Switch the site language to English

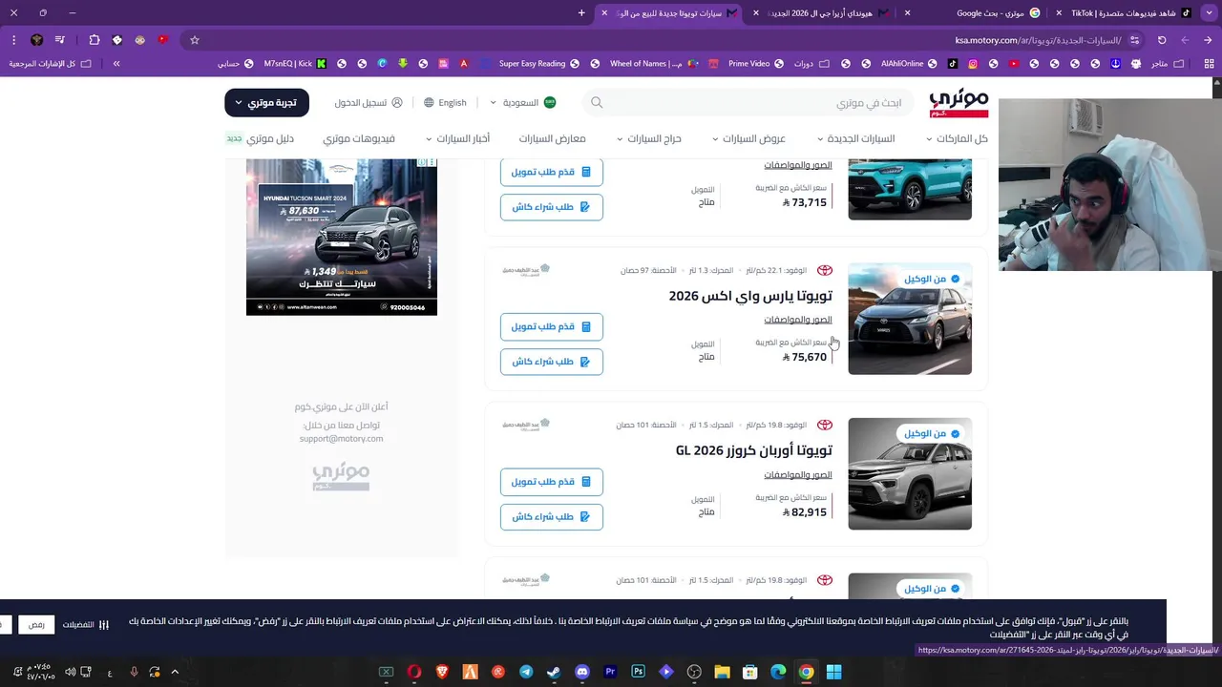coord(446,102)
